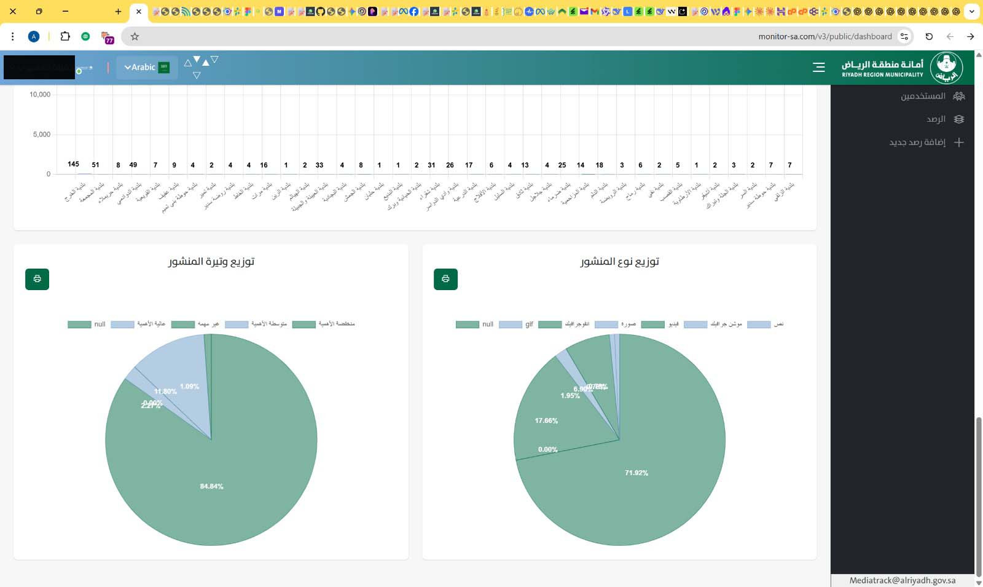Screen dimensions: 983x587
Task: Toggle the gif legend item in the type chart
Action: (516, 325)
